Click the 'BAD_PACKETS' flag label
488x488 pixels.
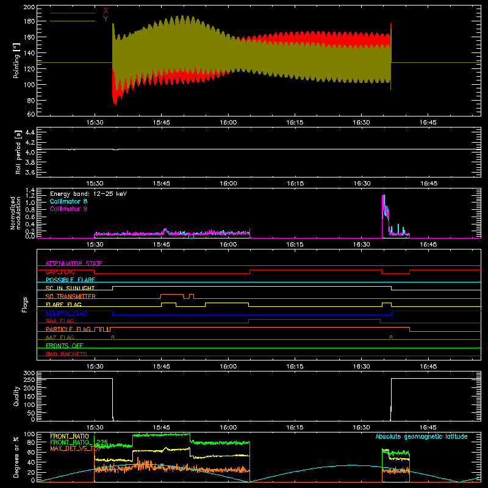tap(66, 354)
